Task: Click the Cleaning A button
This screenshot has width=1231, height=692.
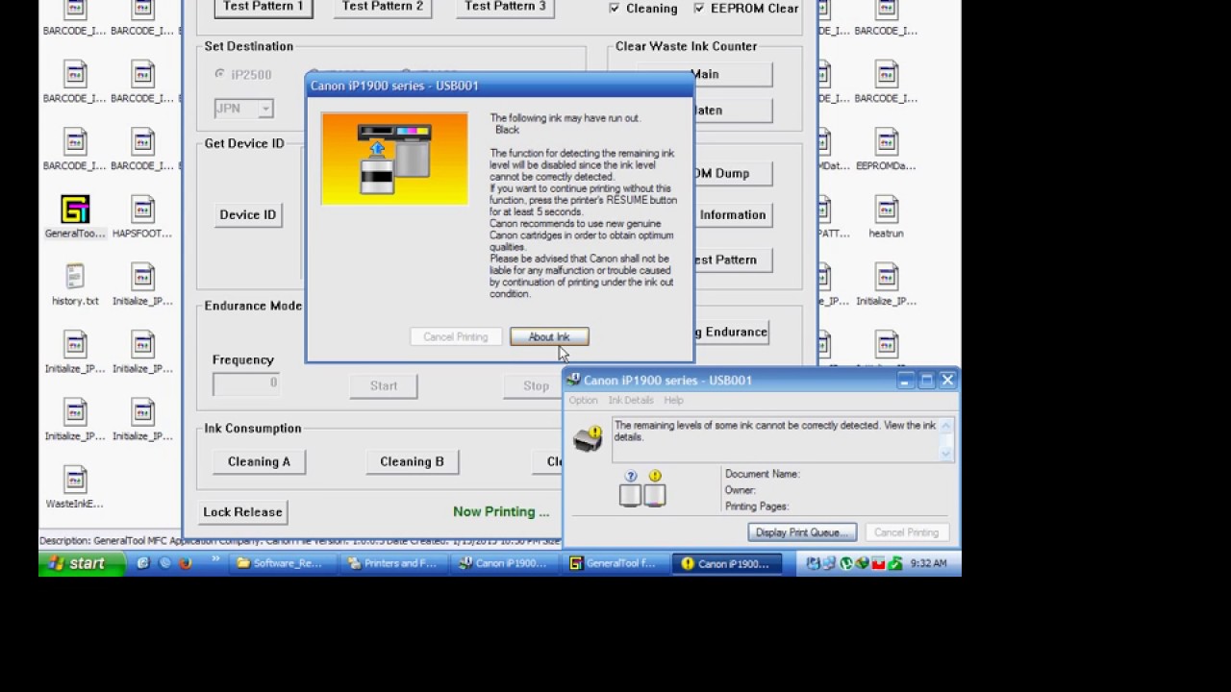Action: point(259,461)
